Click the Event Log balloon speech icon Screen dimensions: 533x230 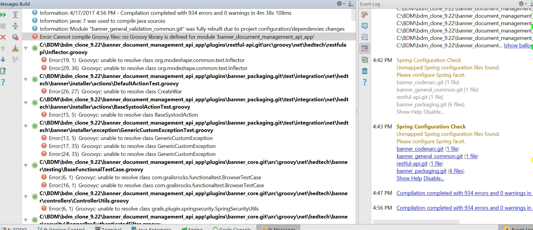coord(365,26)
